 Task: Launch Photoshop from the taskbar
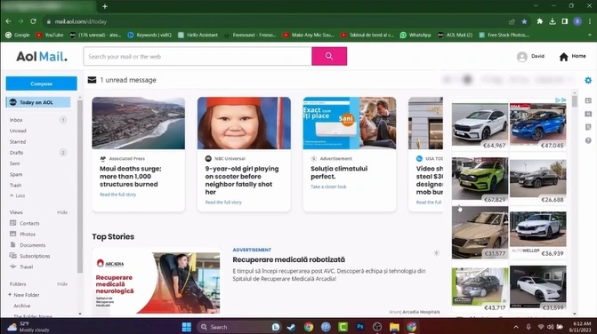(x=359, y=327)
